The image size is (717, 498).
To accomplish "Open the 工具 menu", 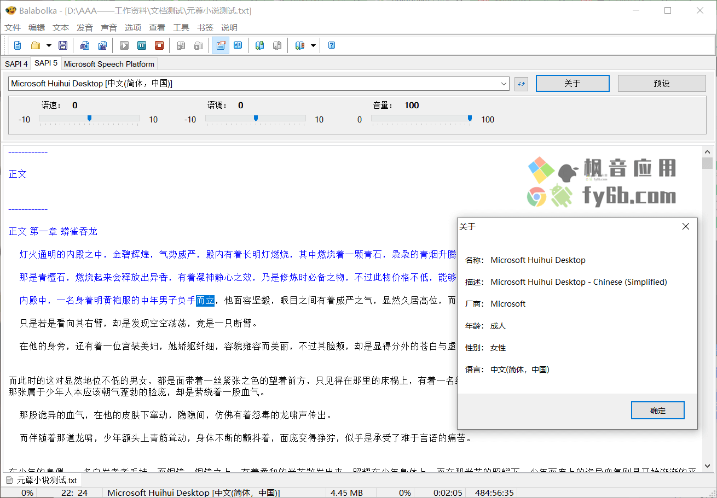I will [181, 27].
